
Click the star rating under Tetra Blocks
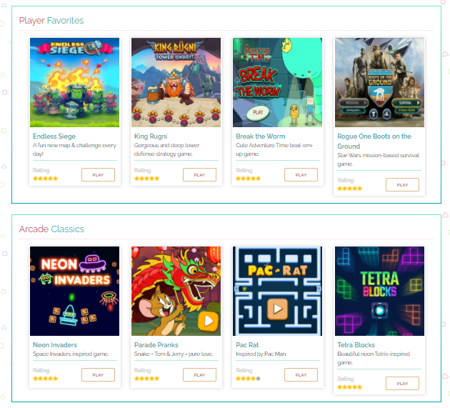(x=349, y=387)
